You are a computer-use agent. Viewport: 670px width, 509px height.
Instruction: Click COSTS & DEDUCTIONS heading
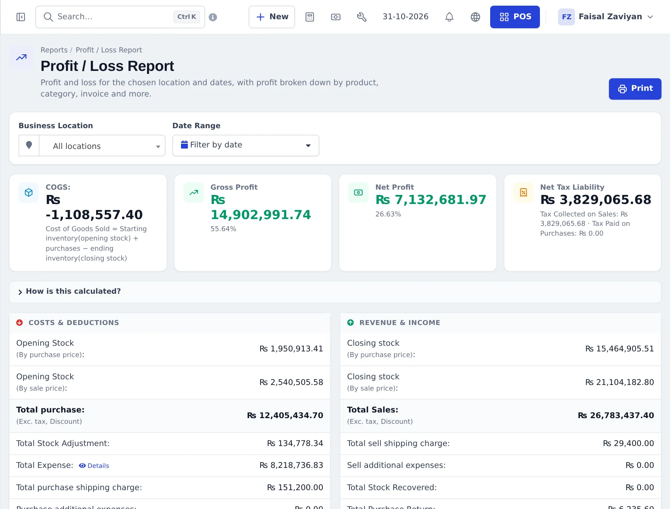coord(74,323)
